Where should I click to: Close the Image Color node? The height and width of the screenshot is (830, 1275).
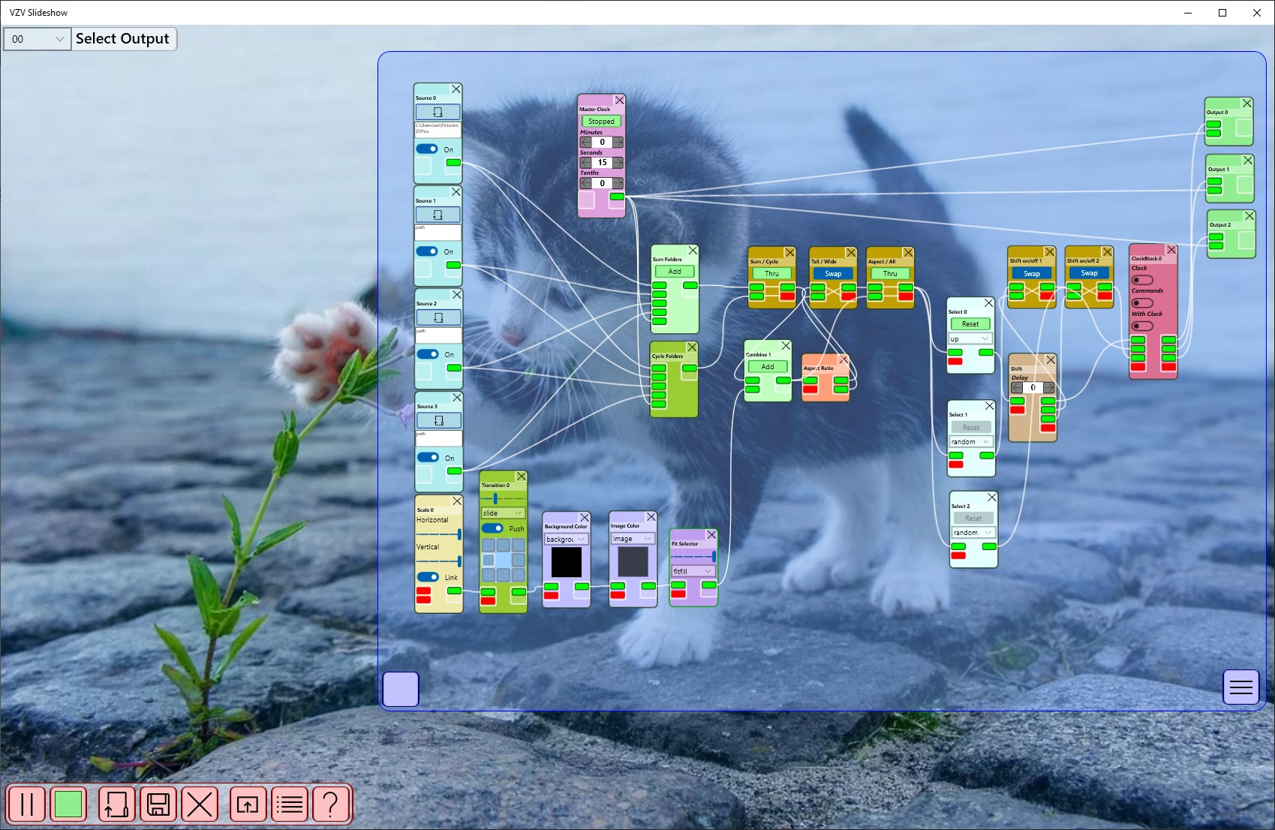coord(651,517)
